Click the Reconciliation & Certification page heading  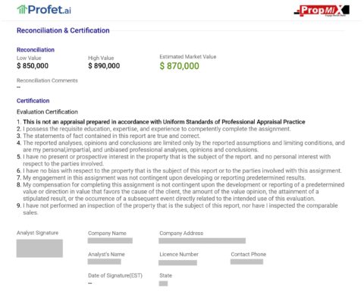pos(63,30)
